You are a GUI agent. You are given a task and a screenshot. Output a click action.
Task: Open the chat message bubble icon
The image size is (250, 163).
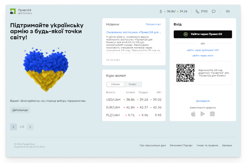click(x=214, y=12)
